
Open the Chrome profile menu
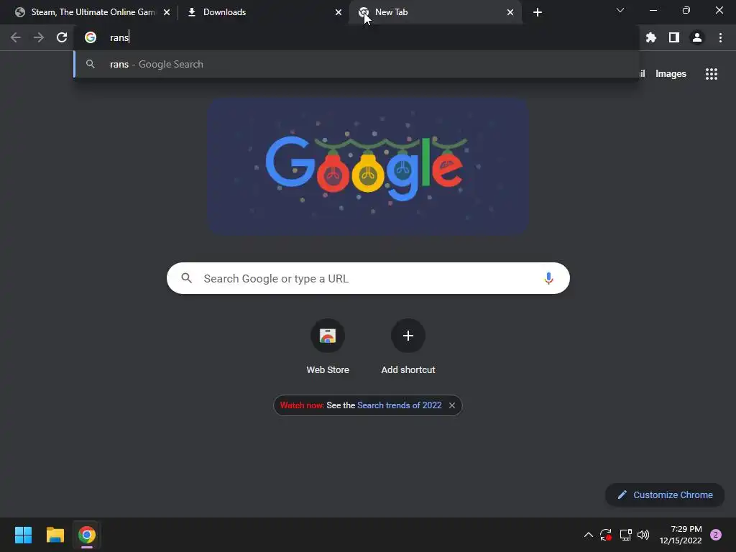697,37
